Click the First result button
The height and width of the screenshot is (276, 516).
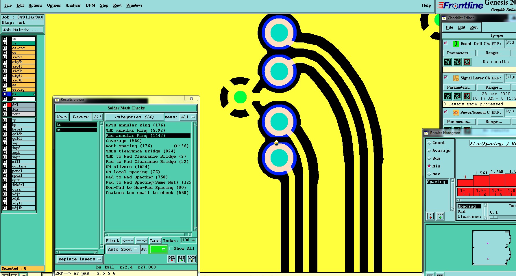[112, 241]
